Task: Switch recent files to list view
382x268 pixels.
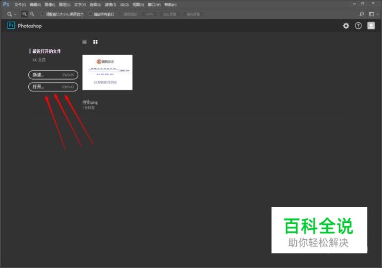Action: pyautogui.click(x=84, y=42)
